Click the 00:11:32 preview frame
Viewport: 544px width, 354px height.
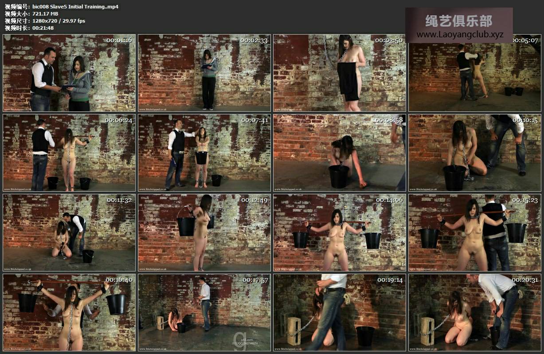[69, 233]
